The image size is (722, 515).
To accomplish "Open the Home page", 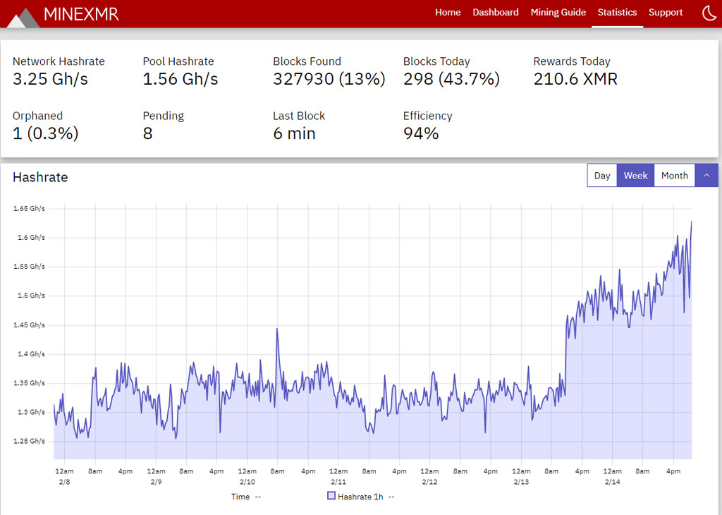I will click(x=448, y=13).
